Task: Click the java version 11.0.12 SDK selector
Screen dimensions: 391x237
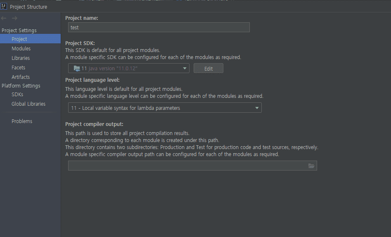Action: click(x=129, y=69)
